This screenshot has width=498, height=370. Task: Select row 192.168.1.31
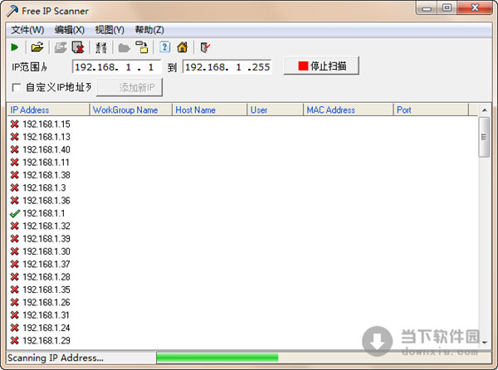[46, 315]
